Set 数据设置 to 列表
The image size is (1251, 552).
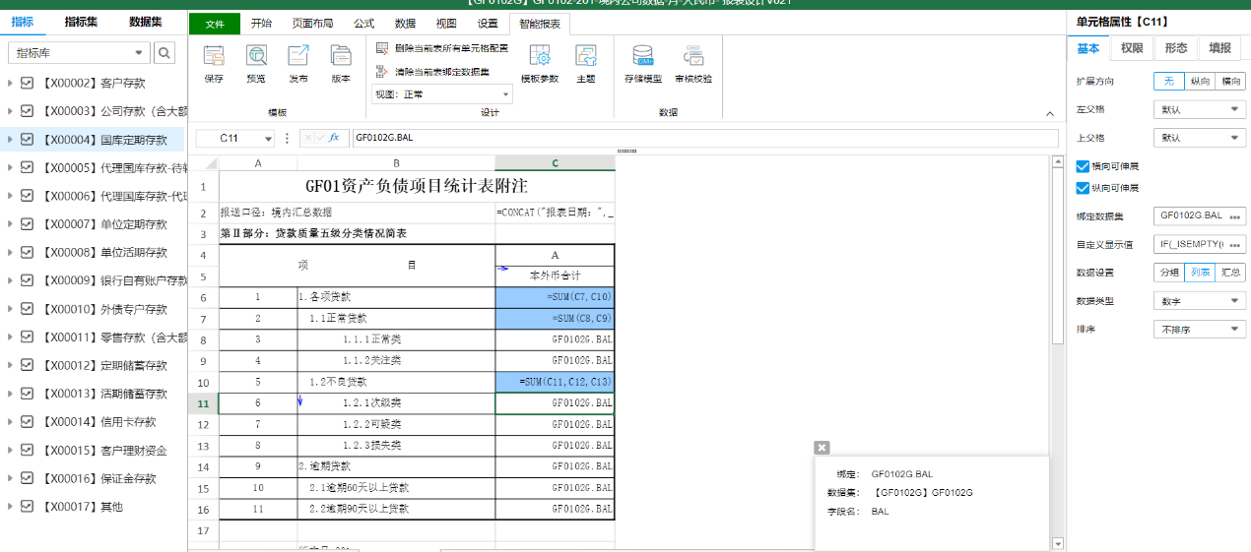pyautogui.click(x=1200, y=273)
